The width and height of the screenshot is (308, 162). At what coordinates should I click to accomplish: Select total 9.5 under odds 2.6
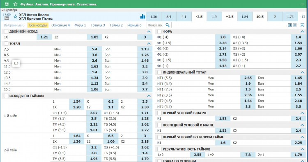pyautogui.click(x=94, y=61)
